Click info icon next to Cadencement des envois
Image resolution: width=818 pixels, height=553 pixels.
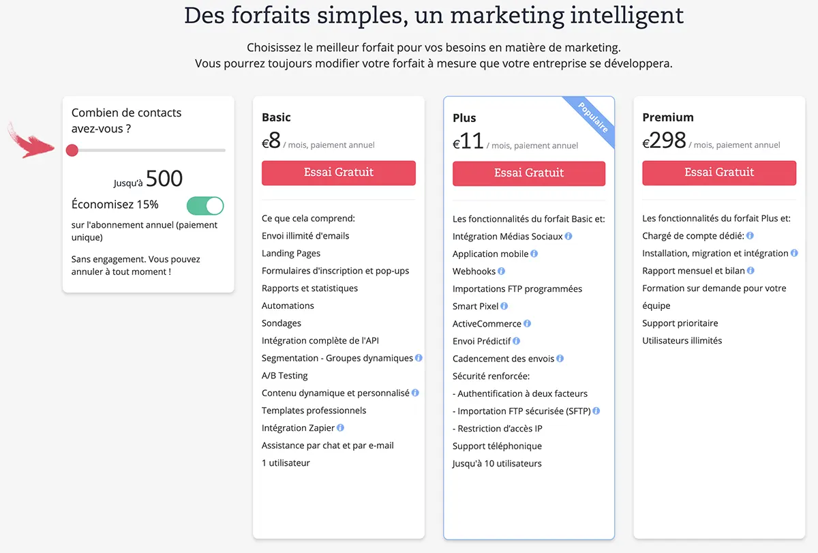tap(560, 359)
